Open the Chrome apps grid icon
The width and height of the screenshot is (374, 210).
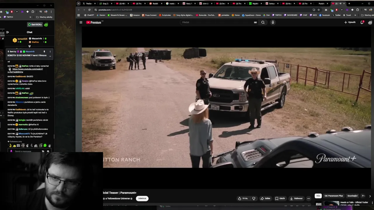79,15
